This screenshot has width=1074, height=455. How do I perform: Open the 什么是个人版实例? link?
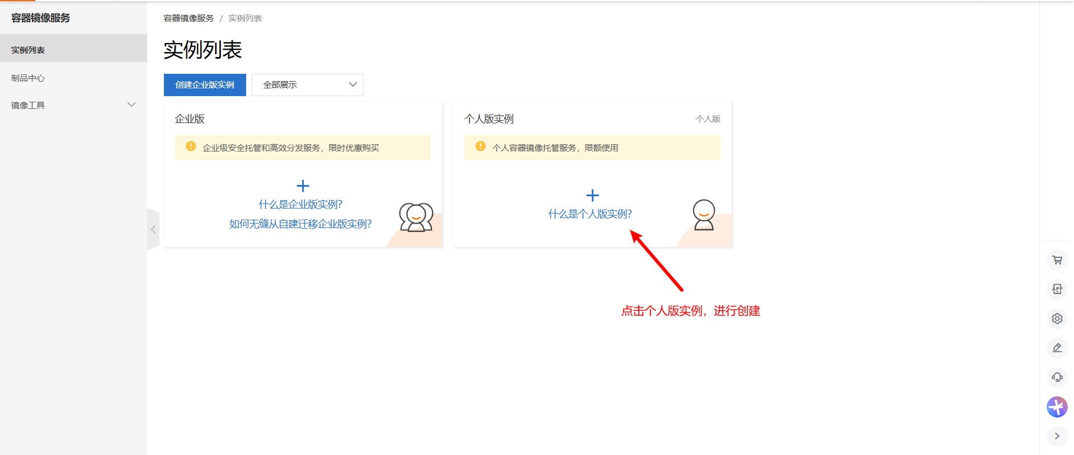point(590,214)
